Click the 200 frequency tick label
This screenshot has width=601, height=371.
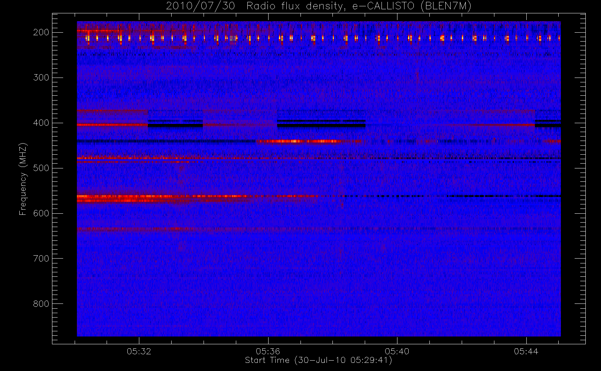pyautogui.click(x=41, y=32)
